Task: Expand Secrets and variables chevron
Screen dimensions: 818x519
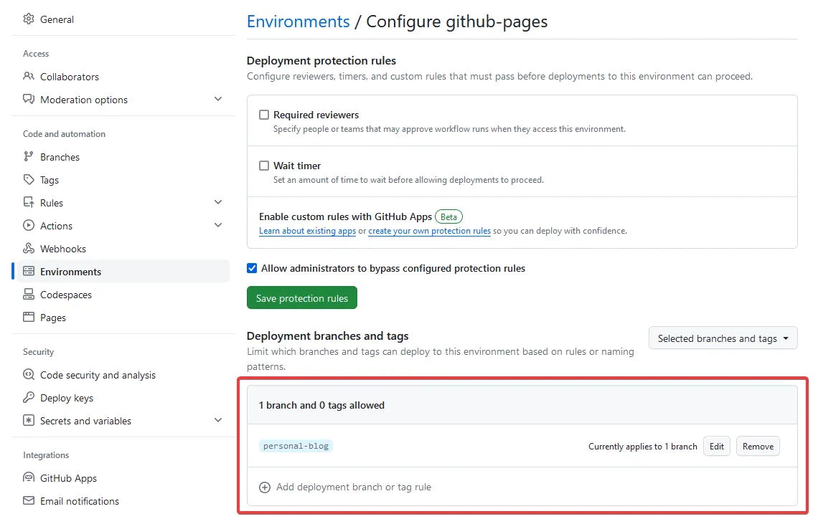Action: click(218, 420)
